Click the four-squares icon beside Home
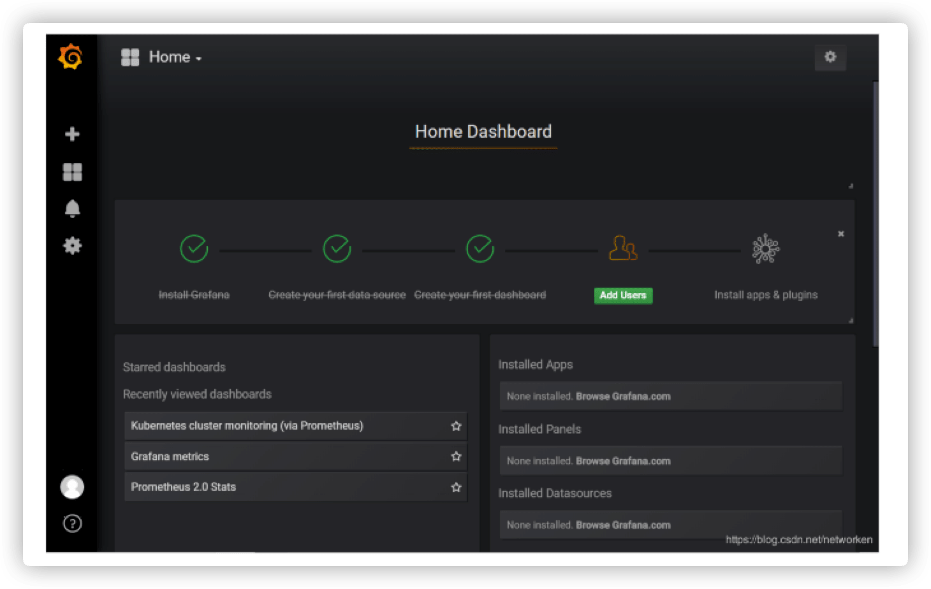This screenshot has height=589, width=931. coord(130,57)
